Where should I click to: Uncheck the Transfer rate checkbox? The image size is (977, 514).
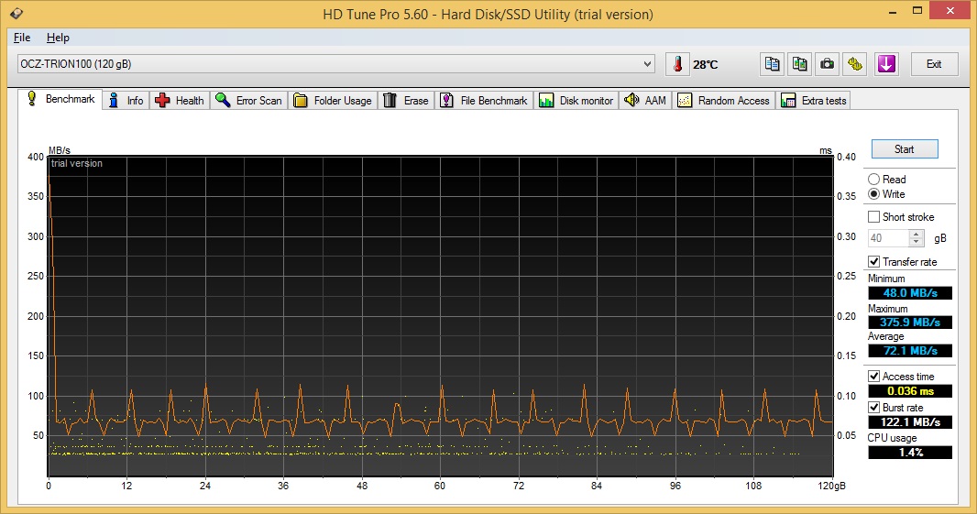coord(874,262)
